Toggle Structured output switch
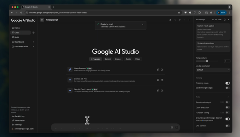This screenshot has width=240, height=137. click(228, 102)
